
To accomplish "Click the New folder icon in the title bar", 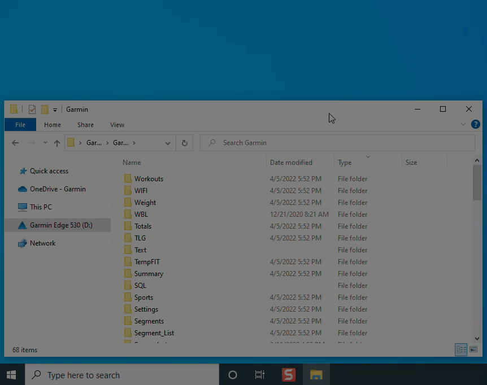I will 45,110.
